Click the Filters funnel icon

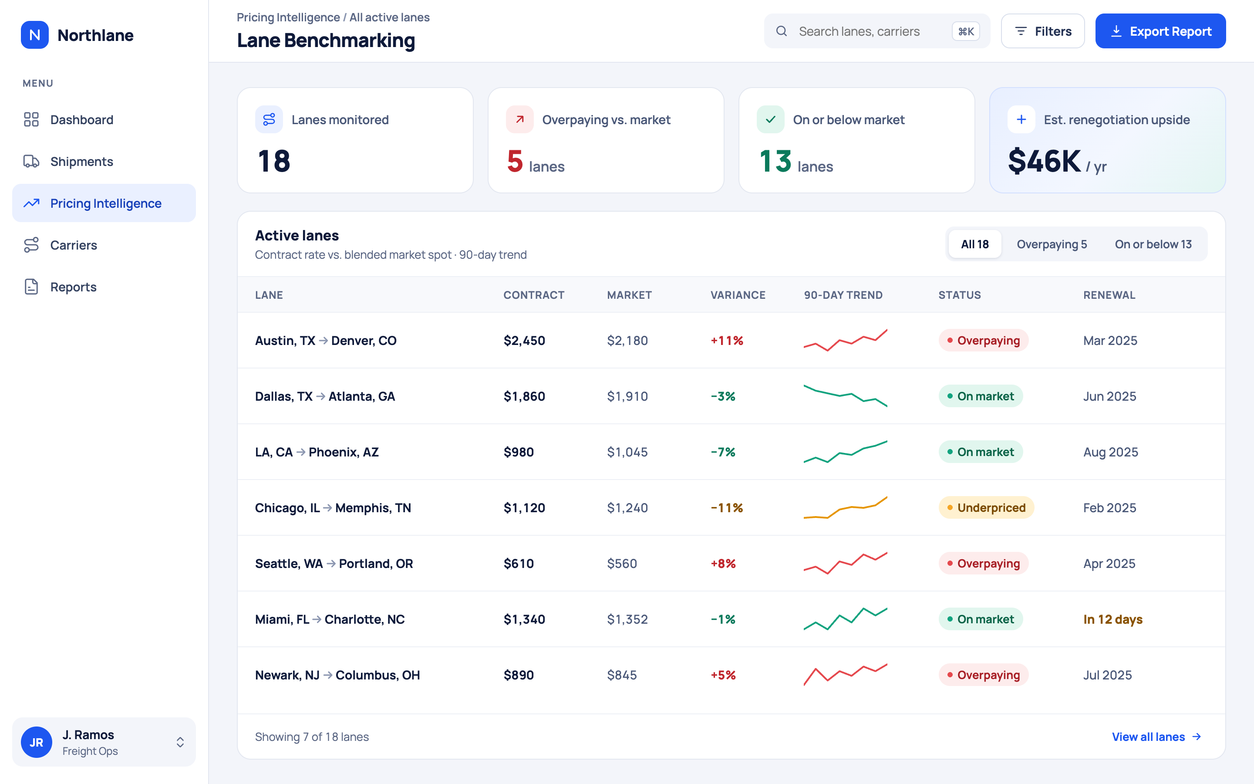tap(1021, 31)
